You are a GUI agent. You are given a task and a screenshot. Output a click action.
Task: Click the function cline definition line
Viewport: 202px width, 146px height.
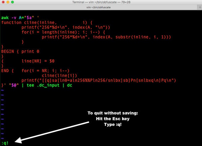point(47,22)
